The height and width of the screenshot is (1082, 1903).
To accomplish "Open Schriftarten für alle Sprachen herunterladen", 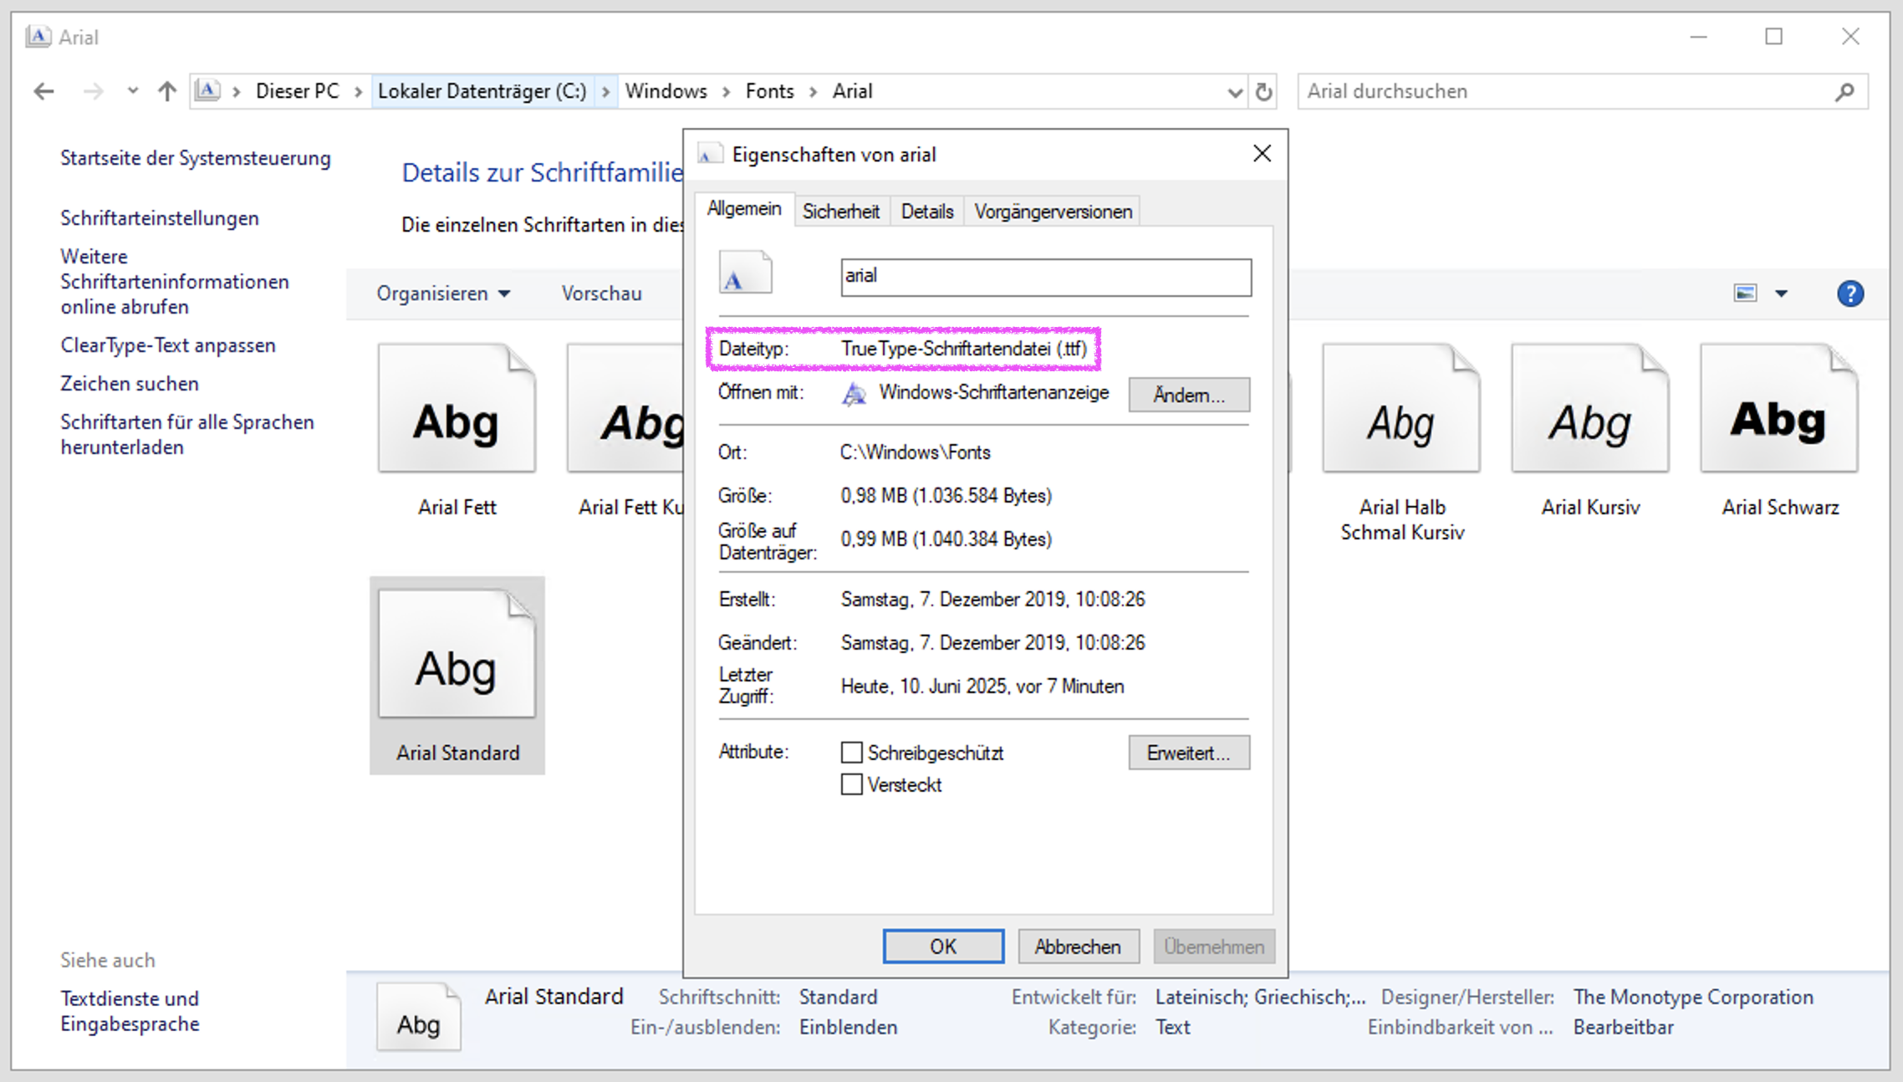I will pos(187,435).
